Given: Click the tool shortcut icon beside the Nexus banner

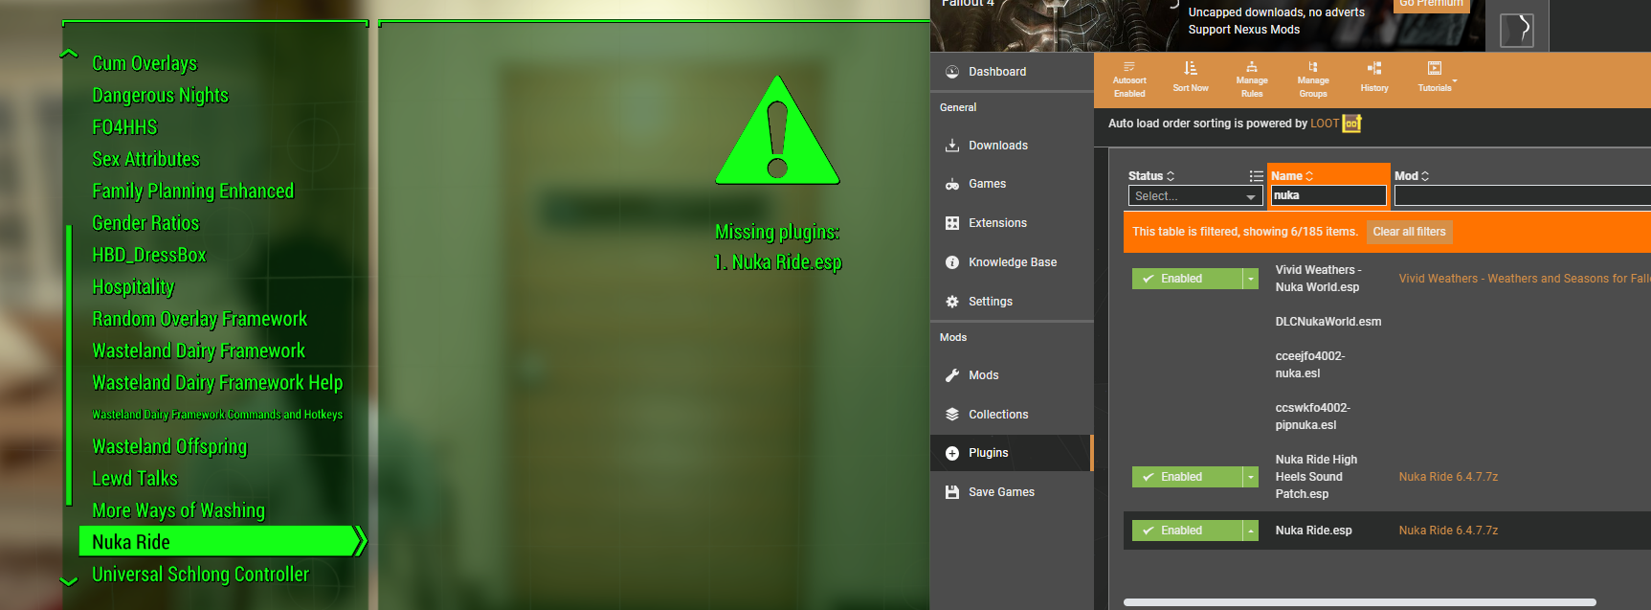Looking at the screenshot, I should point(1517,29).
